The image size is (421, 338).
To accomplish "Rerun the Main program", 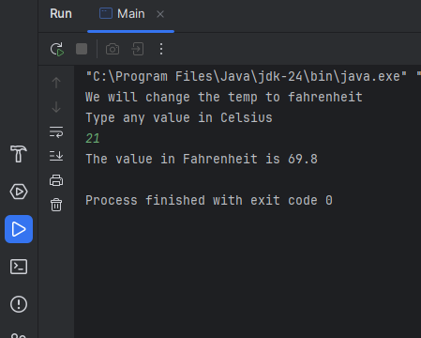I will coord(57,49).
